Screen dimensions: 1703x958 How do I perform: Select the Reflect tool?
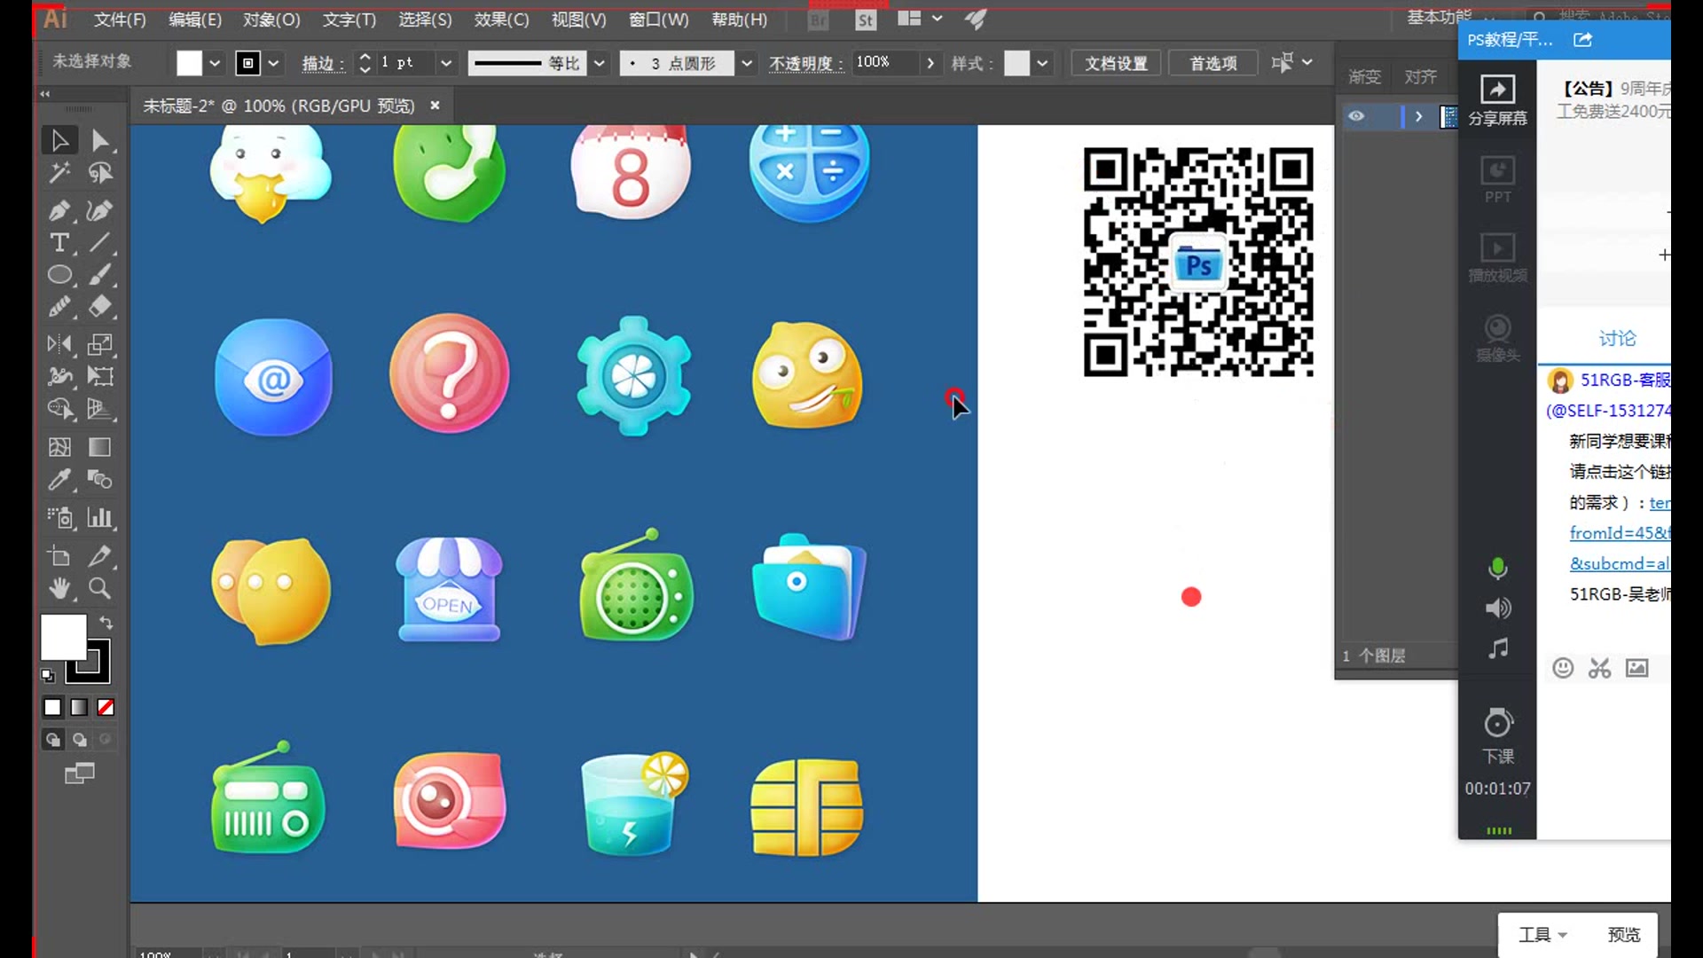click(59, 344)
